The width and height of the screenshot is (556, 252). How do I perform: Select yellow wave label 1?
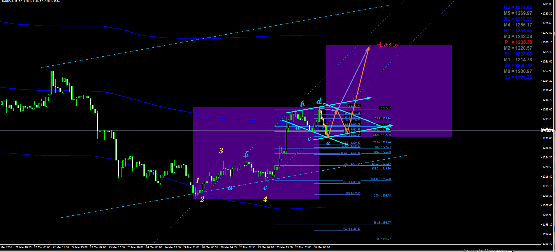tap(198, 180)
